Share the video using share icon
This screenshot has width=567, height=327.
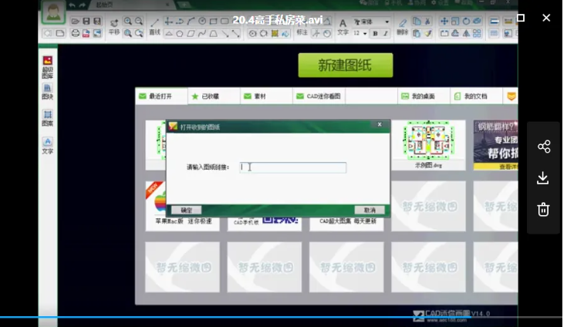[x=544, y=147]
